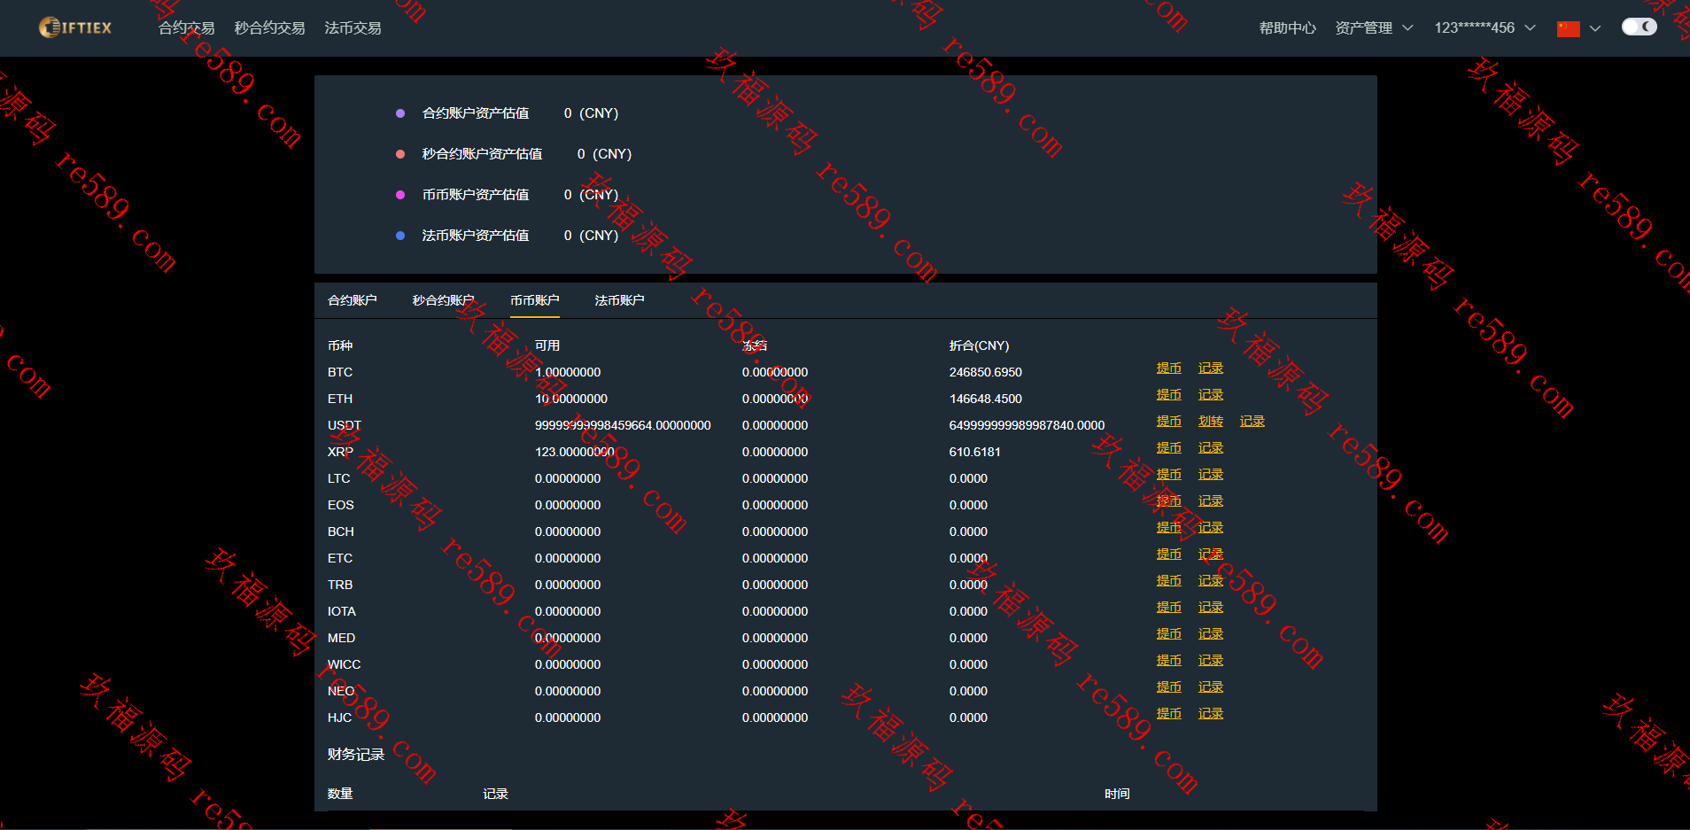This screenshot has height=830, width=1690.
Task: Click 提币 for WICC row
Action: click(1168, 660)
